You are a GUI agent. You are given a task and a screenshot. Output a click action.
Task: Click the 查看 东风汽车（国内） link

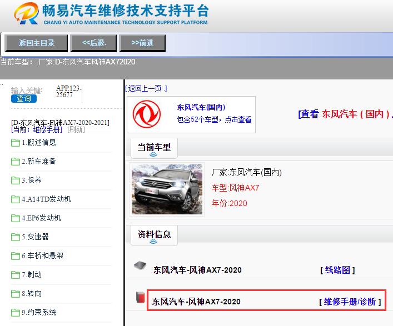pos(345,114)
